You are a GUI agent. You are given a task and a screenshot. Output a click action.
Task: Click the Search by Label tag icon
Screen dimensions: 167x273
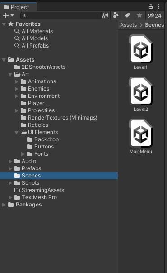pyautogui.click(x=127, y=15)
